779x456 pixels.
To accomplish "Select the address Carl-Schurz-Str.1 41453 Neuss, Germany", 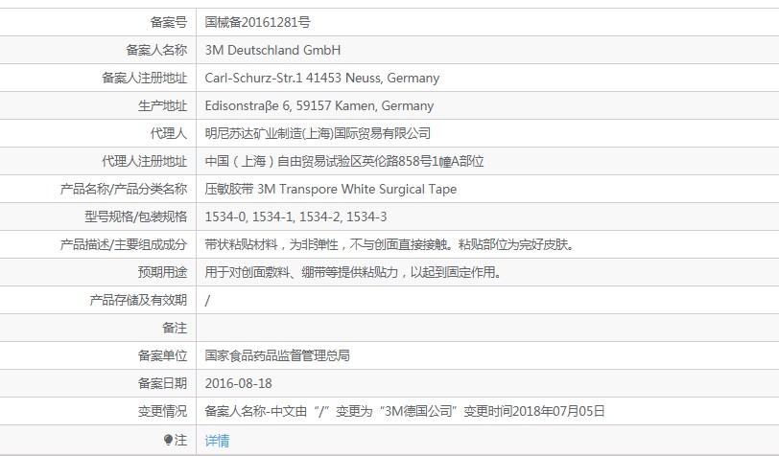I will pos(322,78).
